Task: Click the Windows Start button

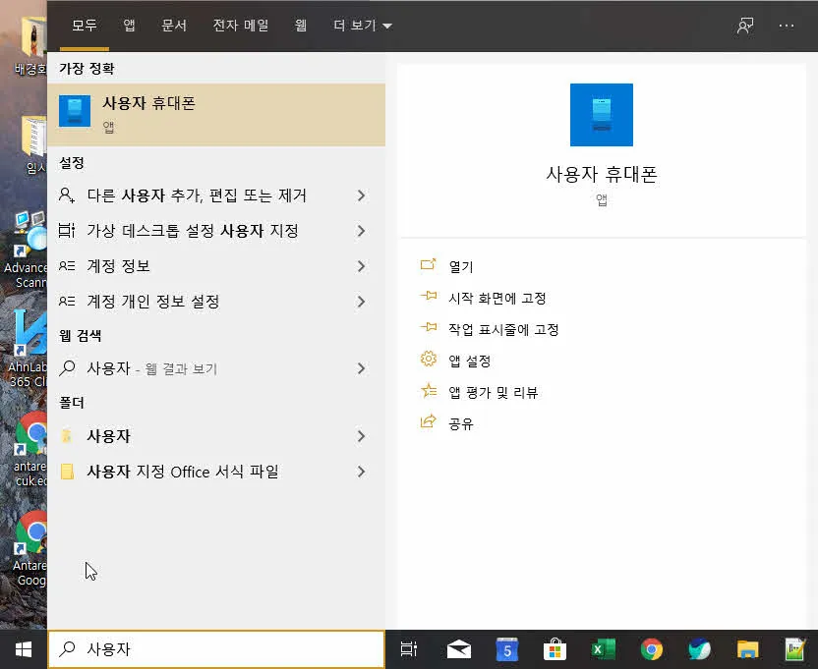Action: pos(22,649)
